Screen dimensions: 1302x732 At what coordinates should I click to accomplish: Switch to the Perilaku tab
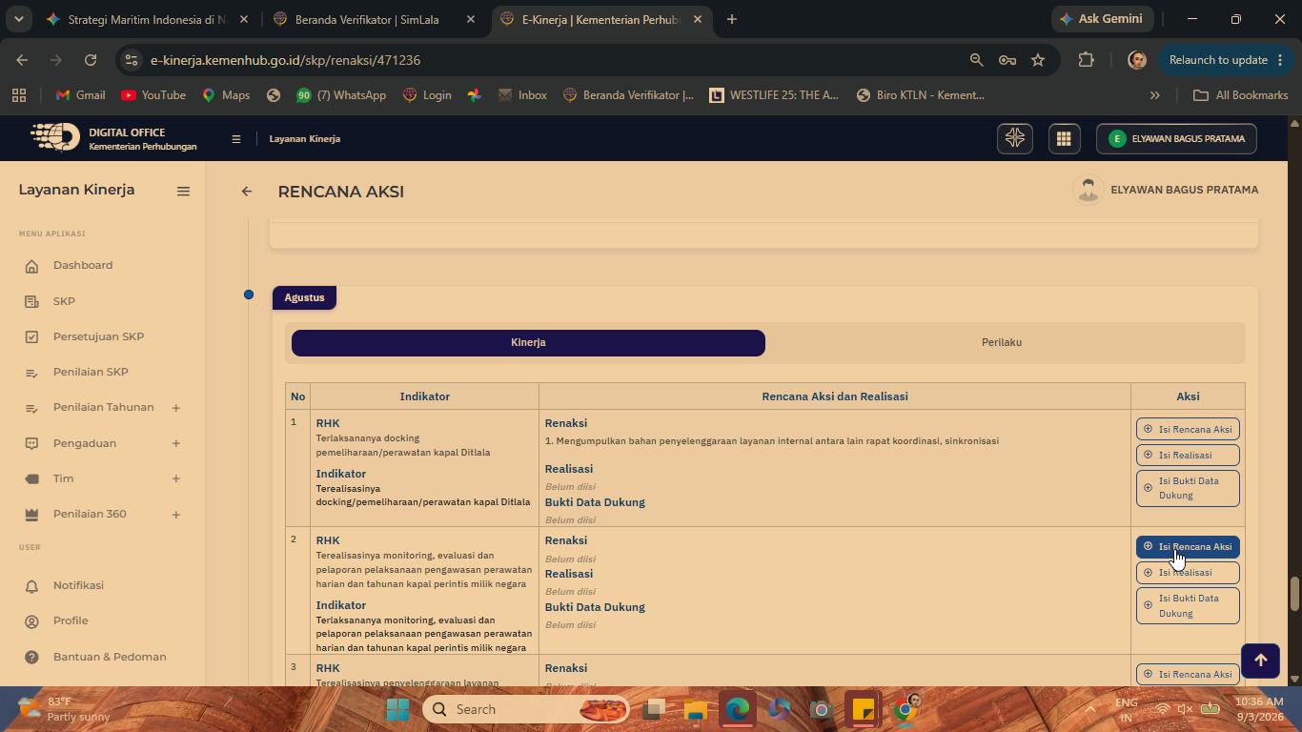1002,343
